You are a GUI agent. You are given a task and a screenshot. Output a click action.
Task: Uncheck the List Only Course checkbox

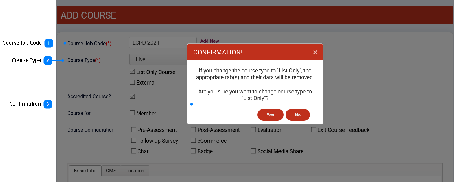[133, 72]
